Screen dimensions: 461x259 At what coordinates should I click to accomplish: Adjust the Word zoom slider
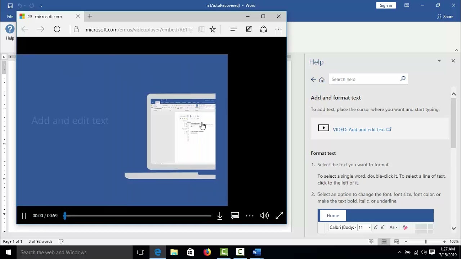point(425,242)
